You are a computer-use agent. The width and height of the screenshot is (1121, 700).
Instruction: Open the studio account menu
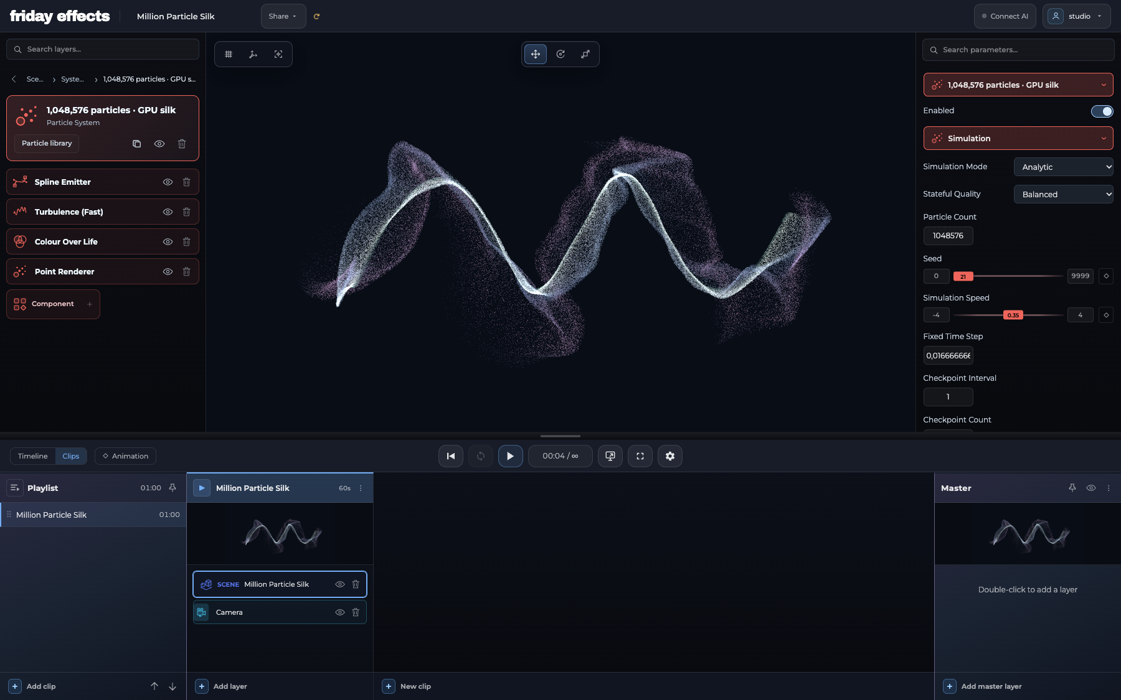coord(1076,16)
